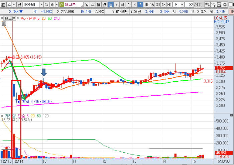Save the chart with floppy disk icon

point(219,5)
